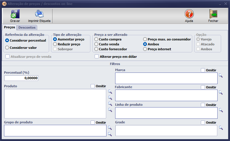Click the Marca search magnifier icon

220,75
